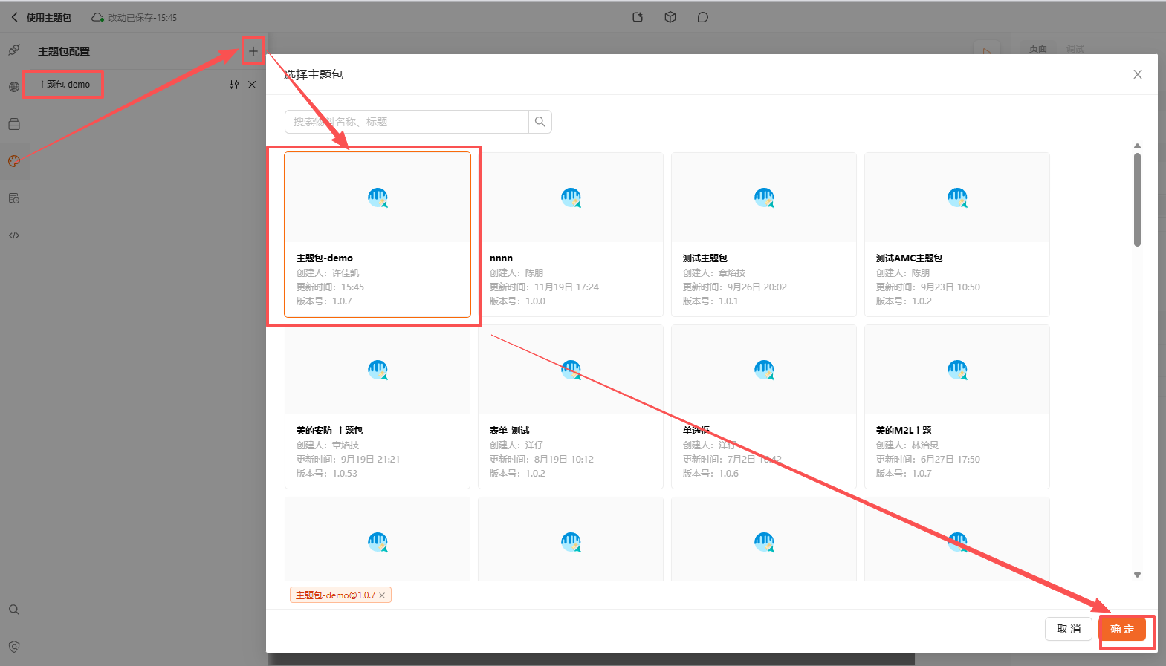Click the dialog's vertical scrollbar thumb

(1137, 199)
